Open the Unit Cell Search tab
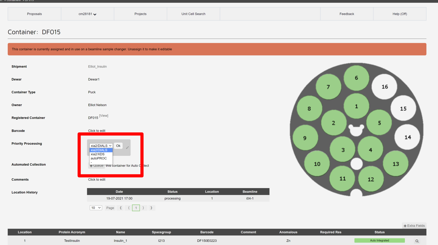The width and height of the screenshot is (438, 245). [x=193, y=14]
